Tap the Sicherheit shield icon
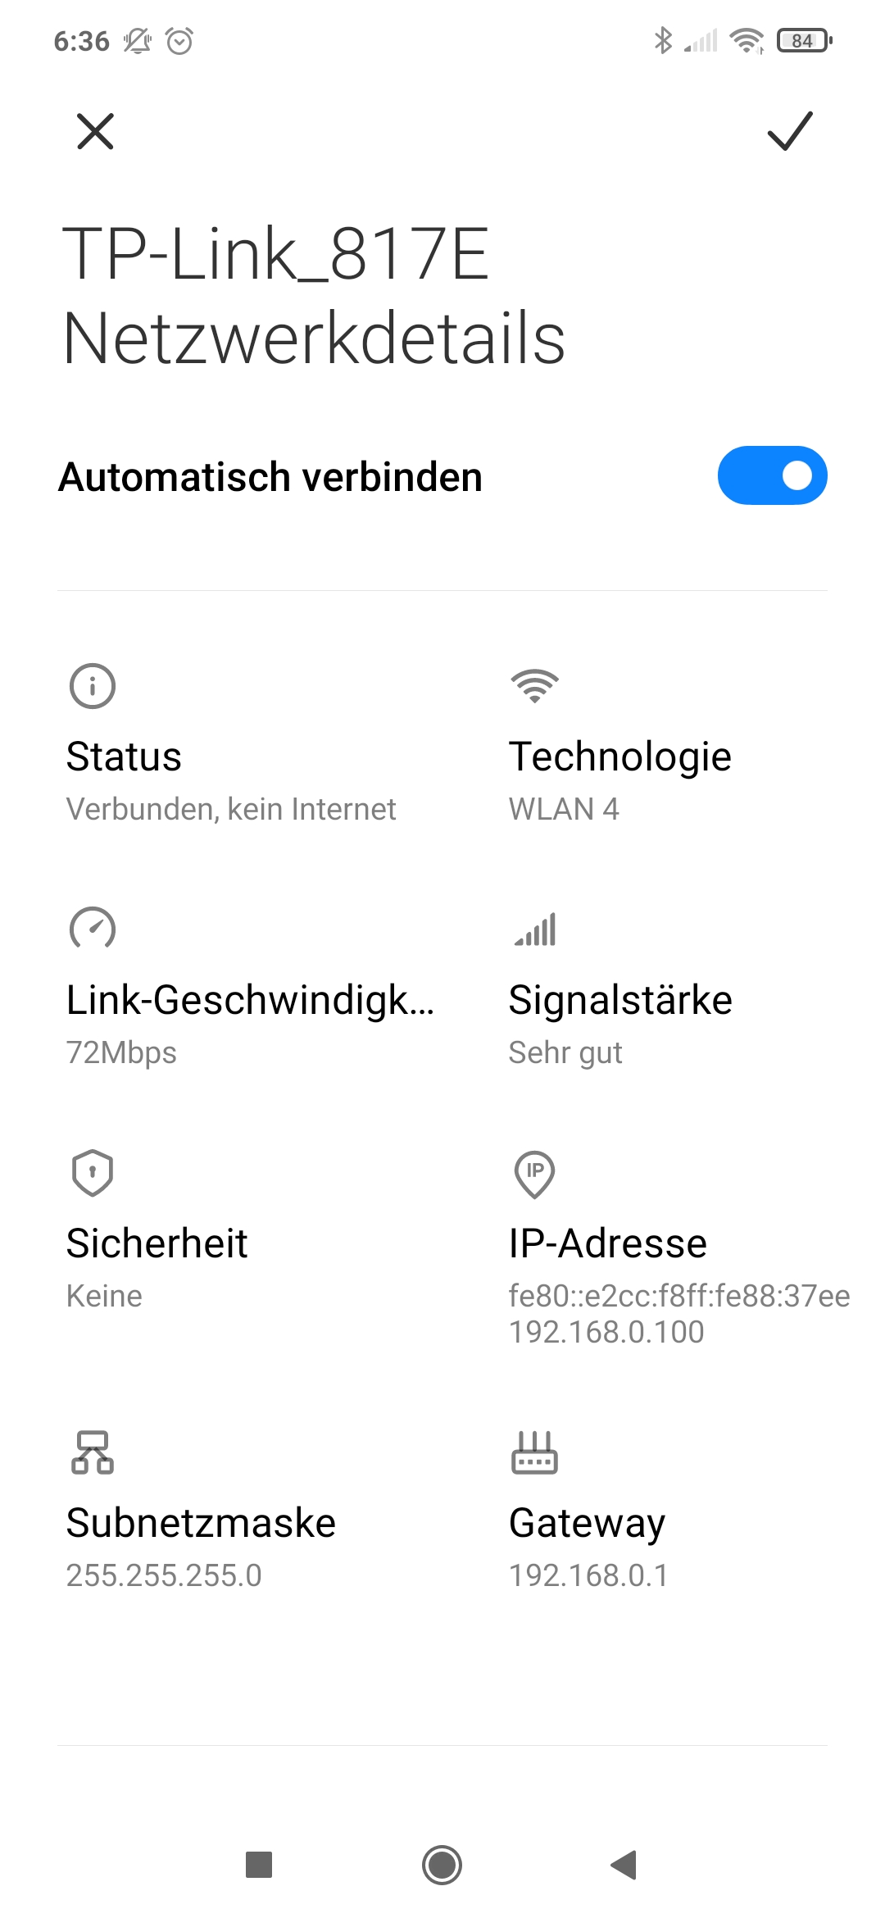Viewport: 885px width, 1918px height. [93, 1172]
